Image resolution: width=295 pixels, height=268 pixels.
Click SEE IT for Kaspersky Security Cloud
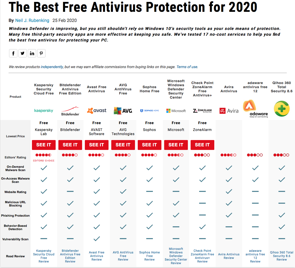tap(44, 145)
